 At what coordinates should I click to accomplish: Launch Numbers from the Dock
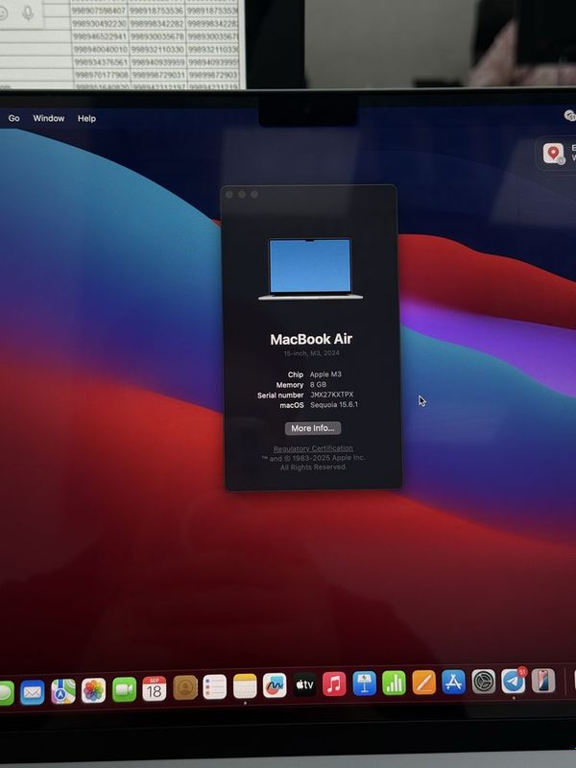tap(394, 683)
